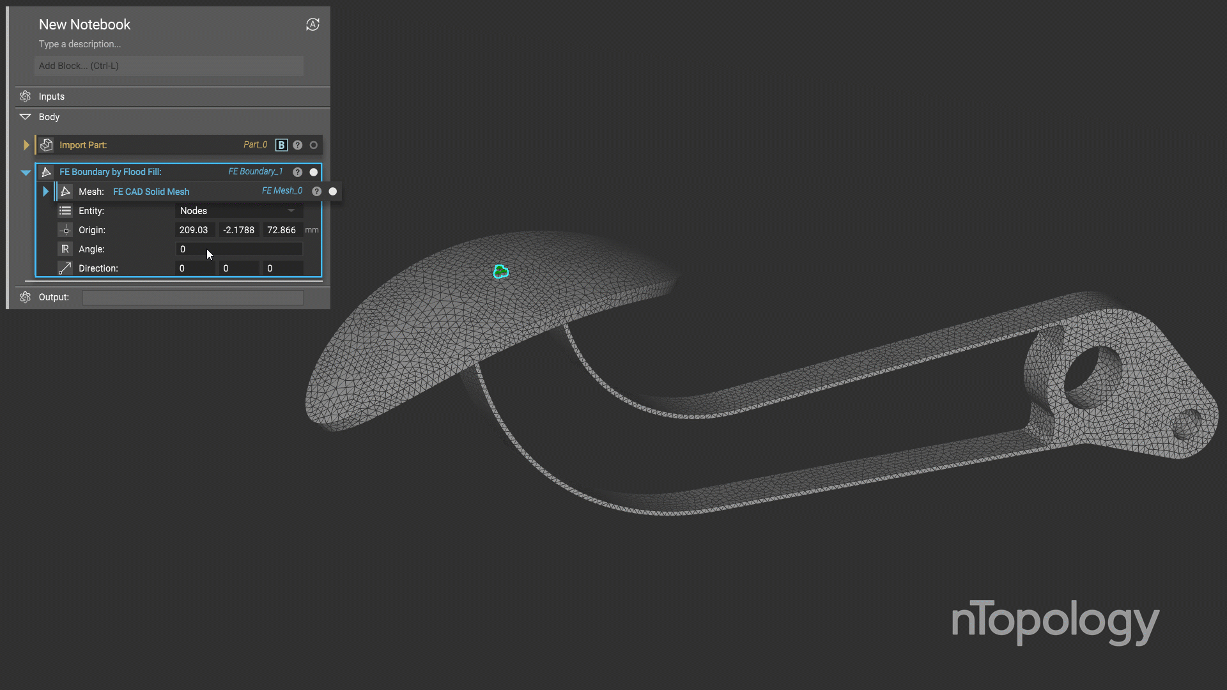Open help for Import Part block
This screenshot has width=1227, height=690.
coord(298,145)
